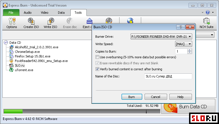Open the File menu tab
This screenshot has width=219, height=124.
click(x=11, y=13)
